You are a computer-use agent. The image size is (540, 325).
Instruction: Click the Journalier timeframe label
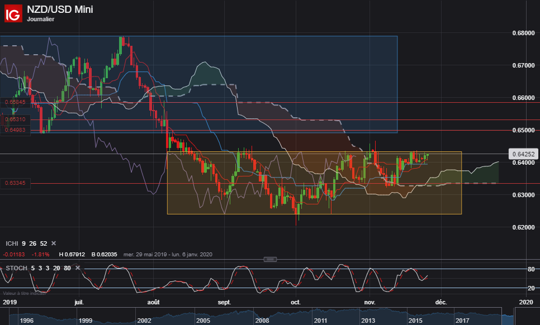point(41,19)
